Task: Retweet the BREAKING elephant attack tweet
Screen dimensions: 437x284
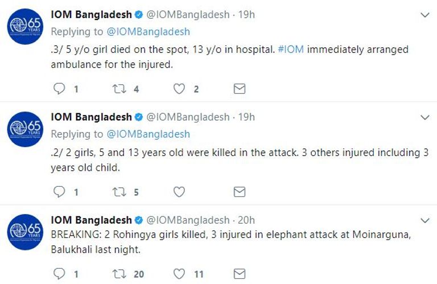Action: click(121, 274)
